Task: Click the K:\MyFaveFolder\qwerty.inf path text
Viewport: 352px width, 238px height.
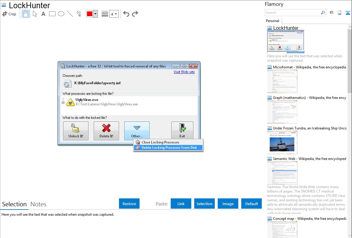Action: pyautogui.click(x=98, y=83)
